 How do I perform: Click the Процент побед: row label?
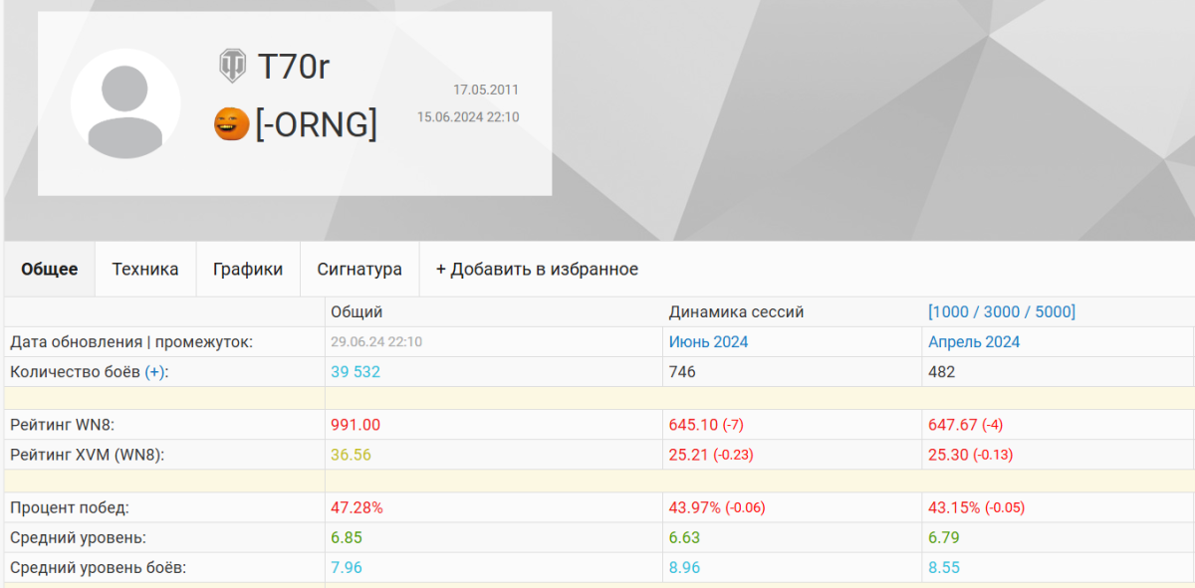69,507
